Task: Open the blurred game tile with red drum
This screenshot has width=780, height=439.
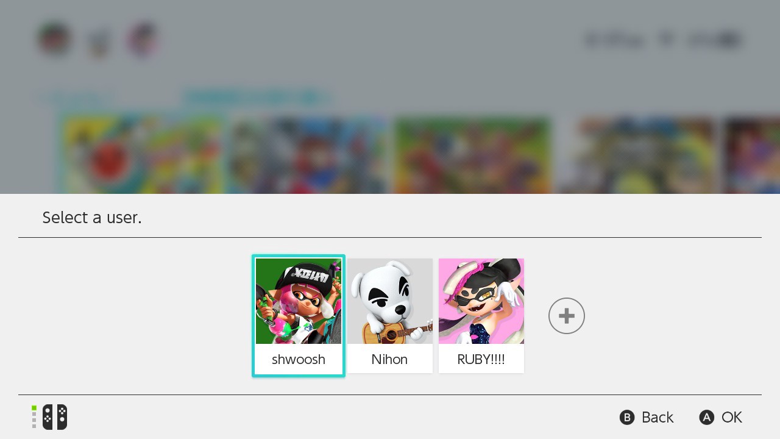Action: 143,155
